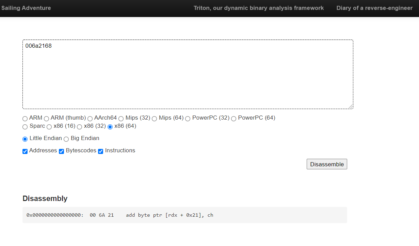
Task: Uncheck the Addresses checkbox
Action: [25, 151]
